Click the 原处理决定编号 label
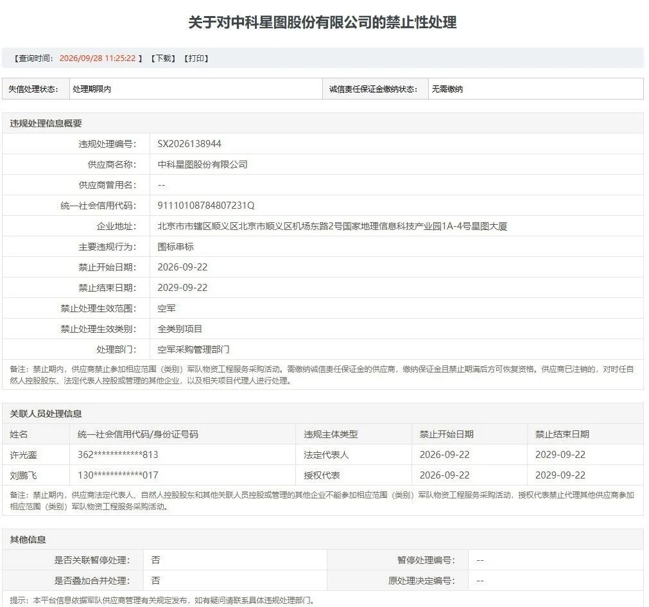Image resolution: width=649 pixels, height=607 pixels. tap(421, 581)
